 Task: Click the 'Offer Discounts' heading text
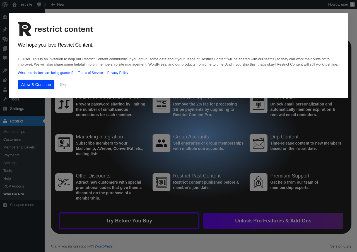(93, 176)
